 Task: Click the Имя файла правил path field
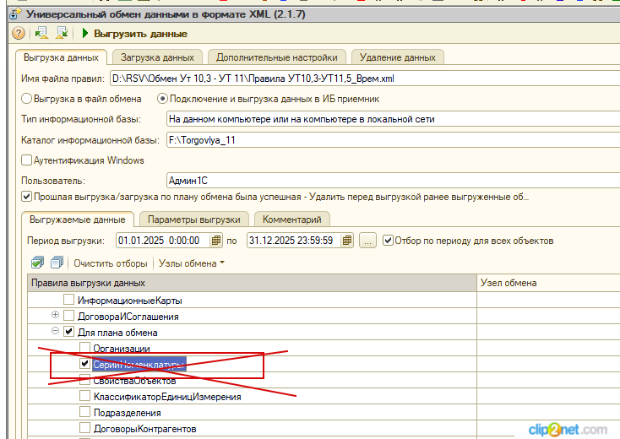pyautogui.click(x=365, y=79)
